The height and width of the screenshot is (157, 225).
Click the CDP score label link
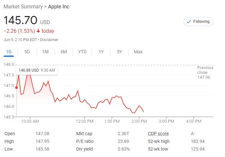[x=158, y=134]
